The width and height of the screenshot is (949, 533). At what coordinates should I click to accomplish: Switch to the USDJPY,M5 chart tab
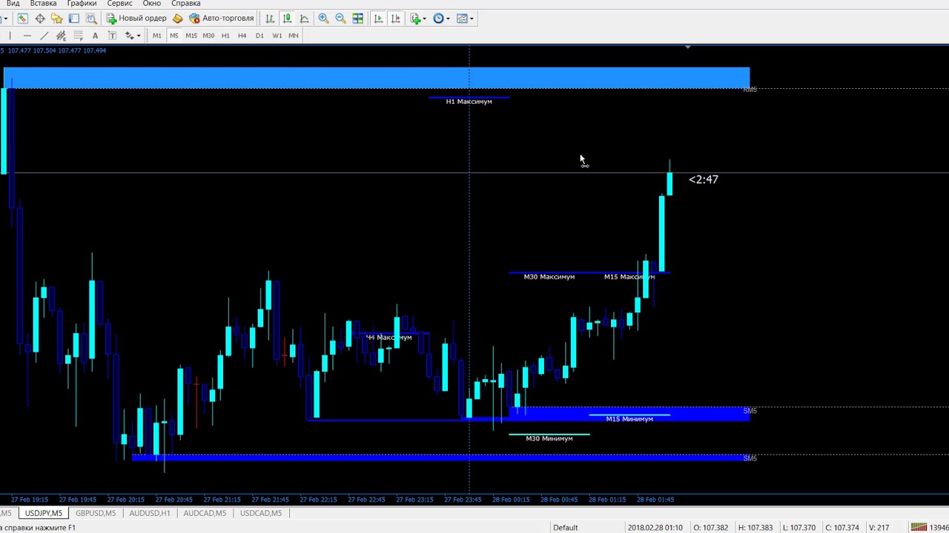[x=43, y=513]
